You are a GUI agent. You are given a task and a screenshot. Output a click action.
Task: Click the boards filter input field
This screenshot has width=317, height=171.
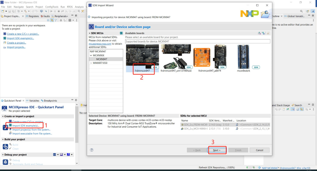[198, 41]
